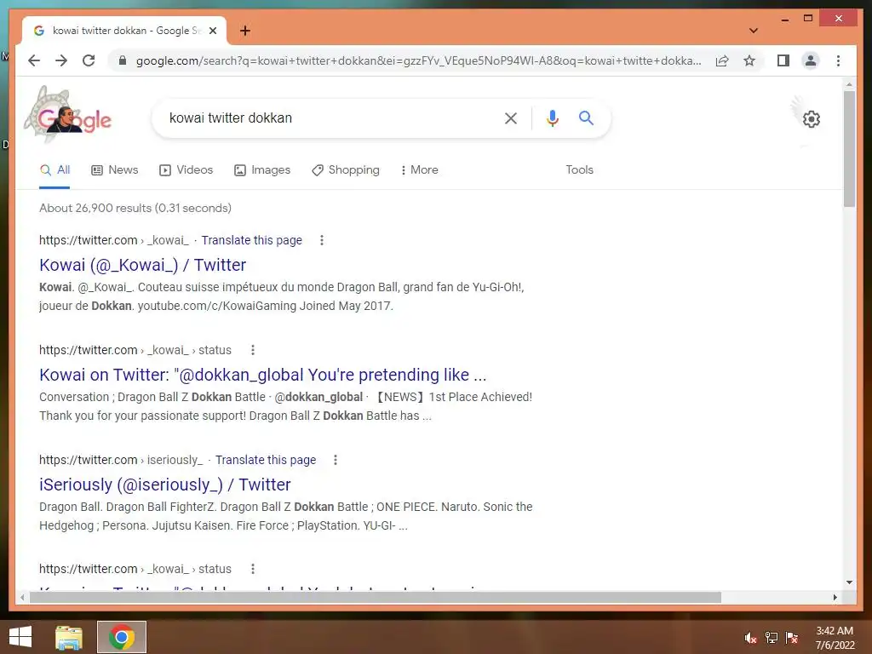Click the scroll down arrow
This screenshot has height=654, width=872.
[849, 582]
